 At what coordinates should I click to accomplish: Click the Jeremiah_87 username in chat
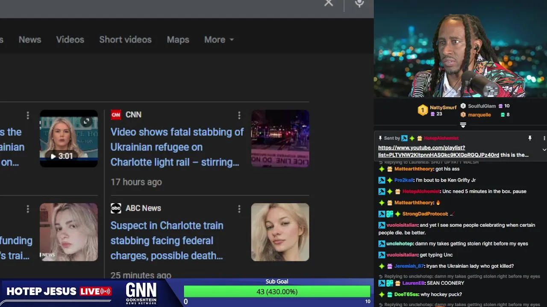point(409,266)
